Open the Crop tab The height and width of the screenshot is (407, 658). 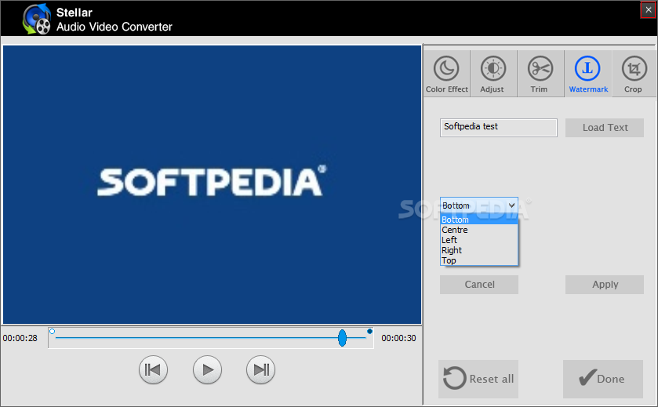pos(634,74)
